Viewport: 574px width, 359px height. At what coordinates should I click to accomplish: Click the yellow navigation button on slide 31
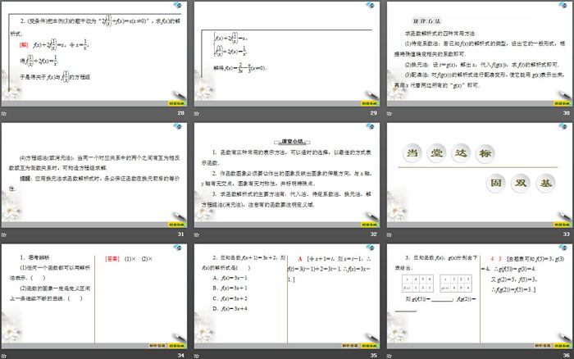click(177, 225)
